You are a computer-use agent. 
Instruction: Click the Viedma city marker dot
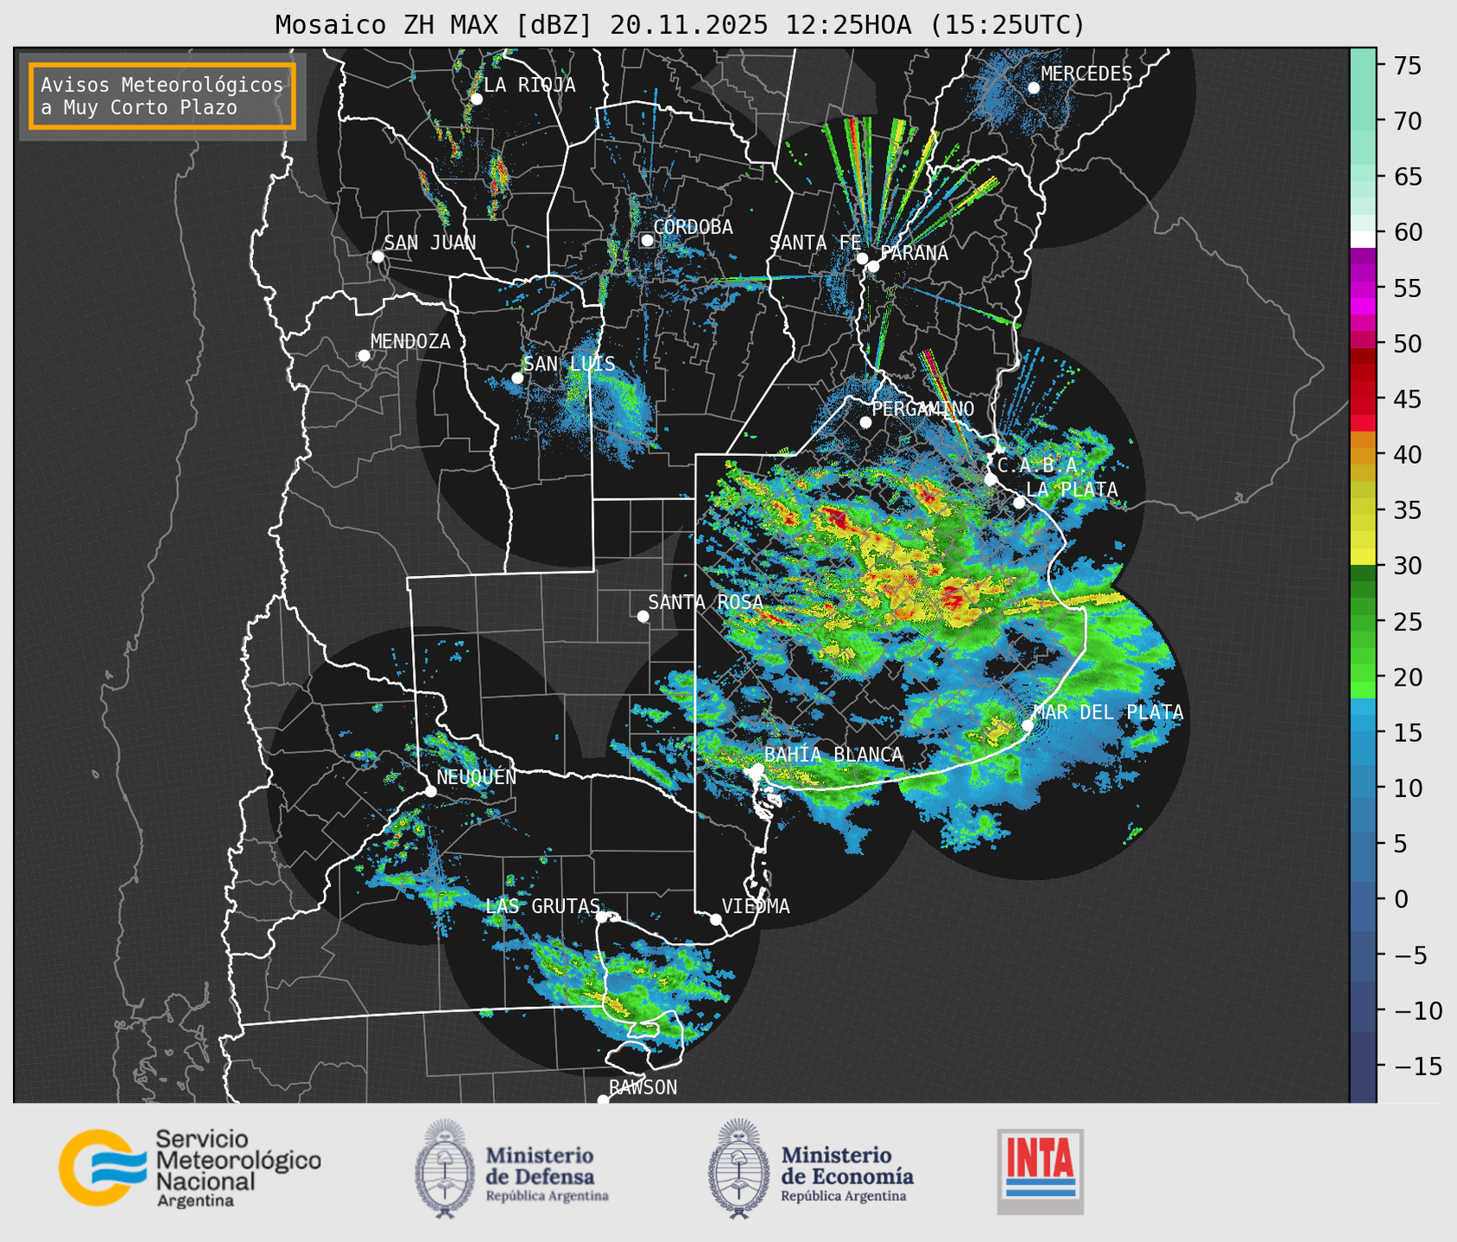click(x=716, y=919)
